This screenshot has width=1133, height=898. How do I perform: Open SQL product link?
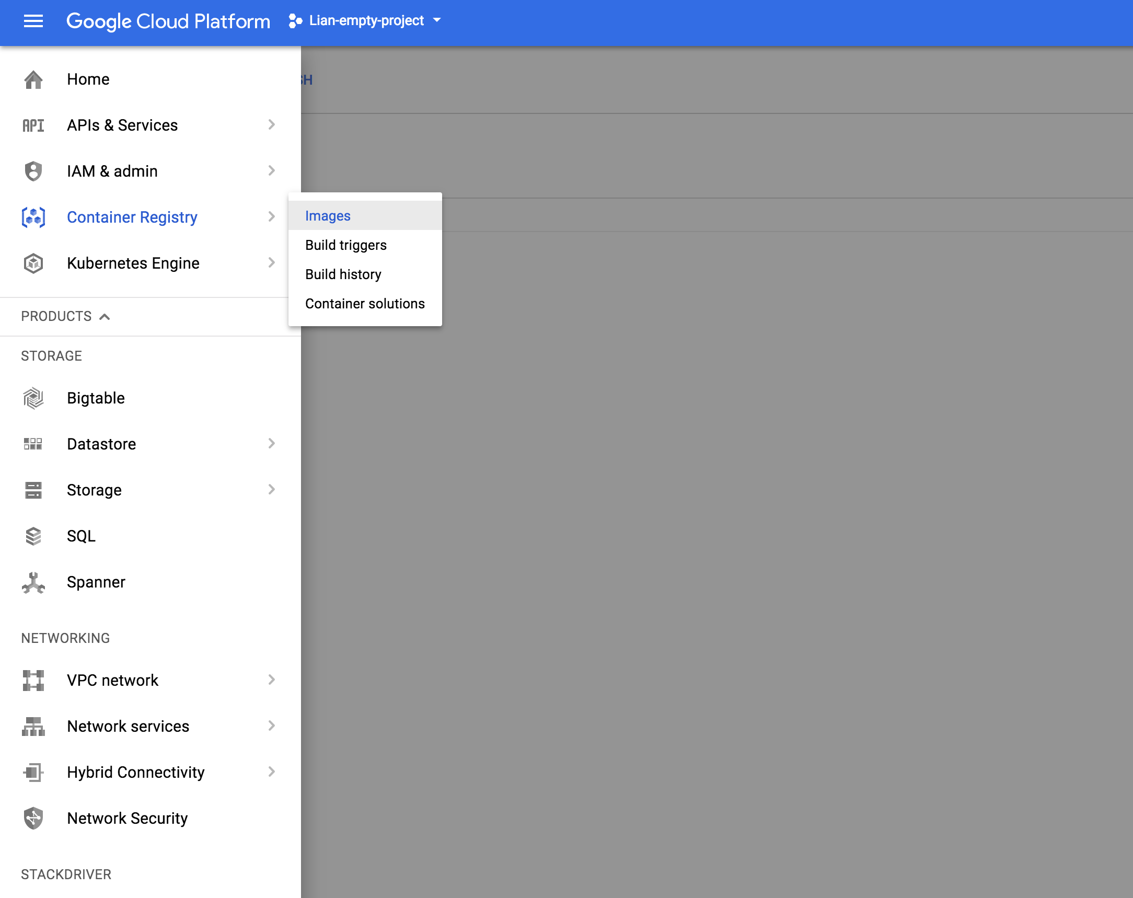151,536
